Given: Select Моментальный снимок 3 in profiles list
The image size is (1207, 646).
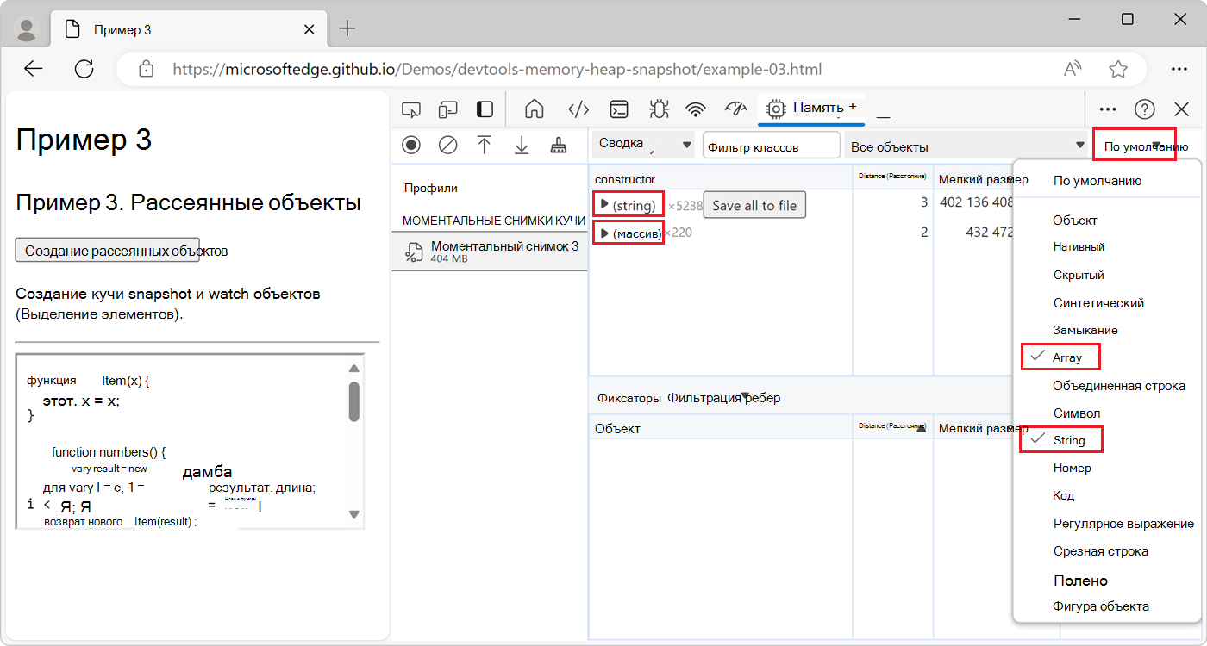Looking at the screenshot, I should (x=490, y=251).
